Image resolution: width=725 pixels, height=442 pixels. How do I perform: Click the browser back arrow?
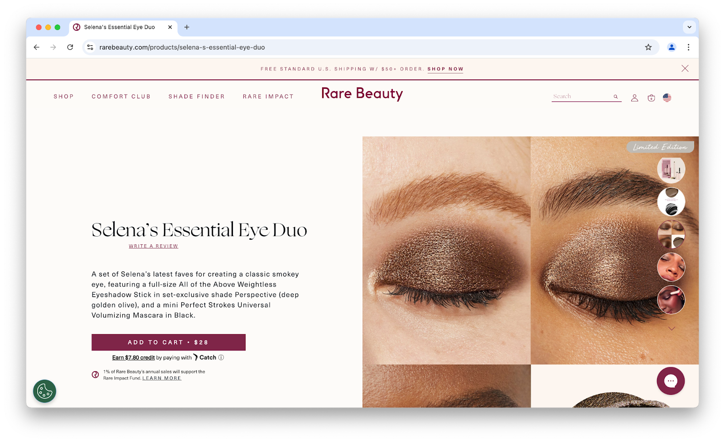[37, 47]
